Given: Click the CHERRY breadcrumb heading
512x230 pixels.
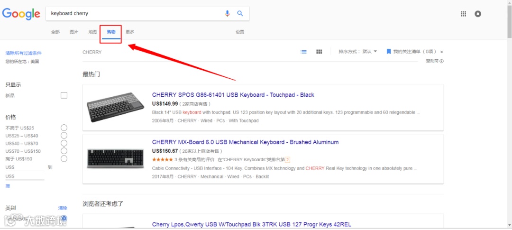Looking at the screenshot, I should pos(92,52).
